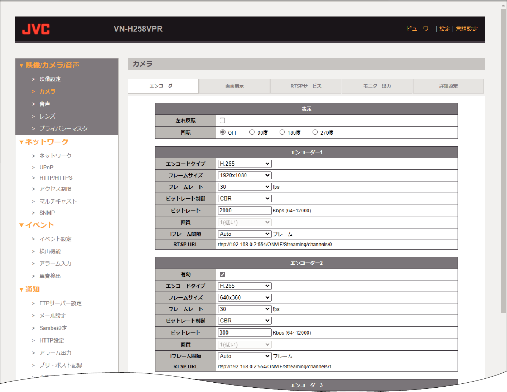Viewport: 507px width, 392px height.
Task: Switch to the RTSPサービス tab
Action: coord(306,86)
